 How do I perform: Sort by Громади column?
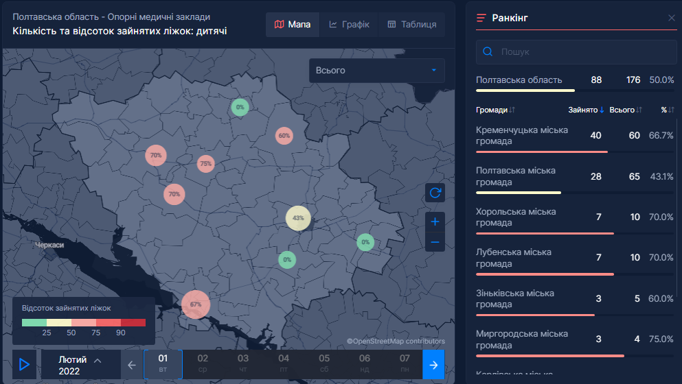495,110
